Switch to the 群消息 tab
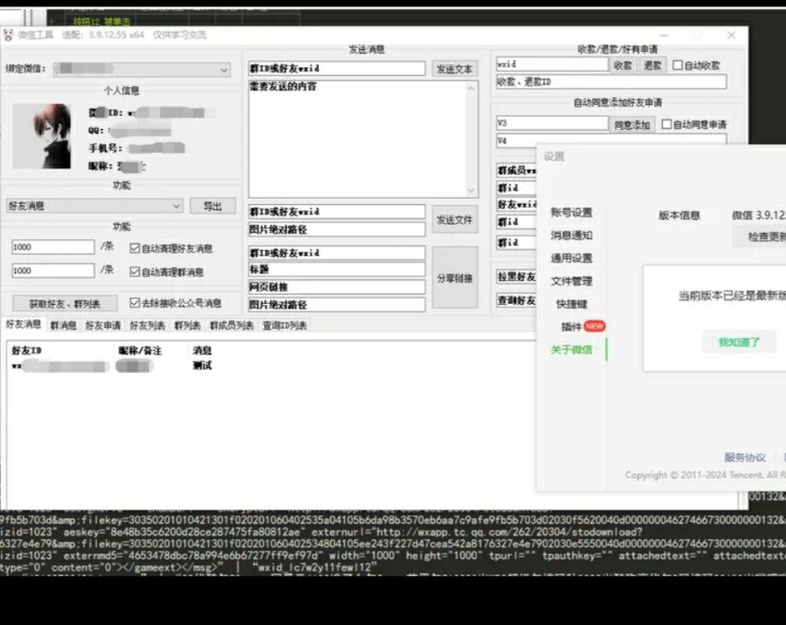The height and width of the screenshot is (625, 786). [63, 325]
